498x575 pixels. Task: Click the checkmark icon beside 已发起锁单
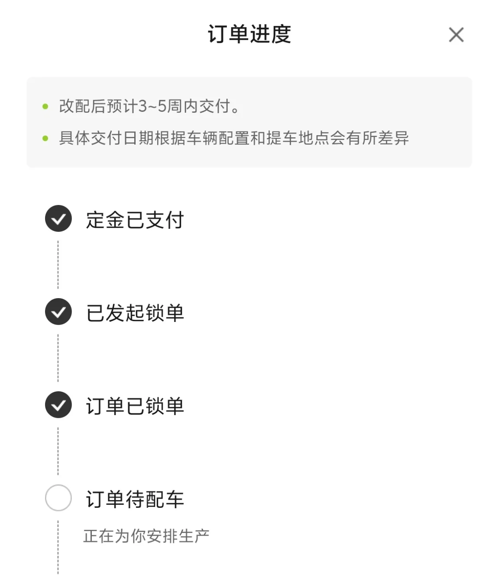point(58,312)
